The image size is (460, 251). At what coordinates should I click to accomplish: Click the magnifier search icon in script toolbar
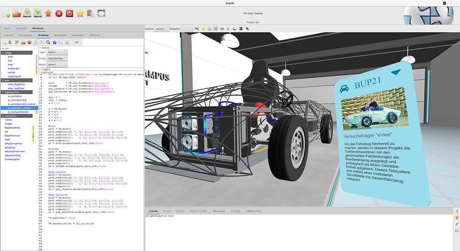pyautogui.click(x=48, y=42)
